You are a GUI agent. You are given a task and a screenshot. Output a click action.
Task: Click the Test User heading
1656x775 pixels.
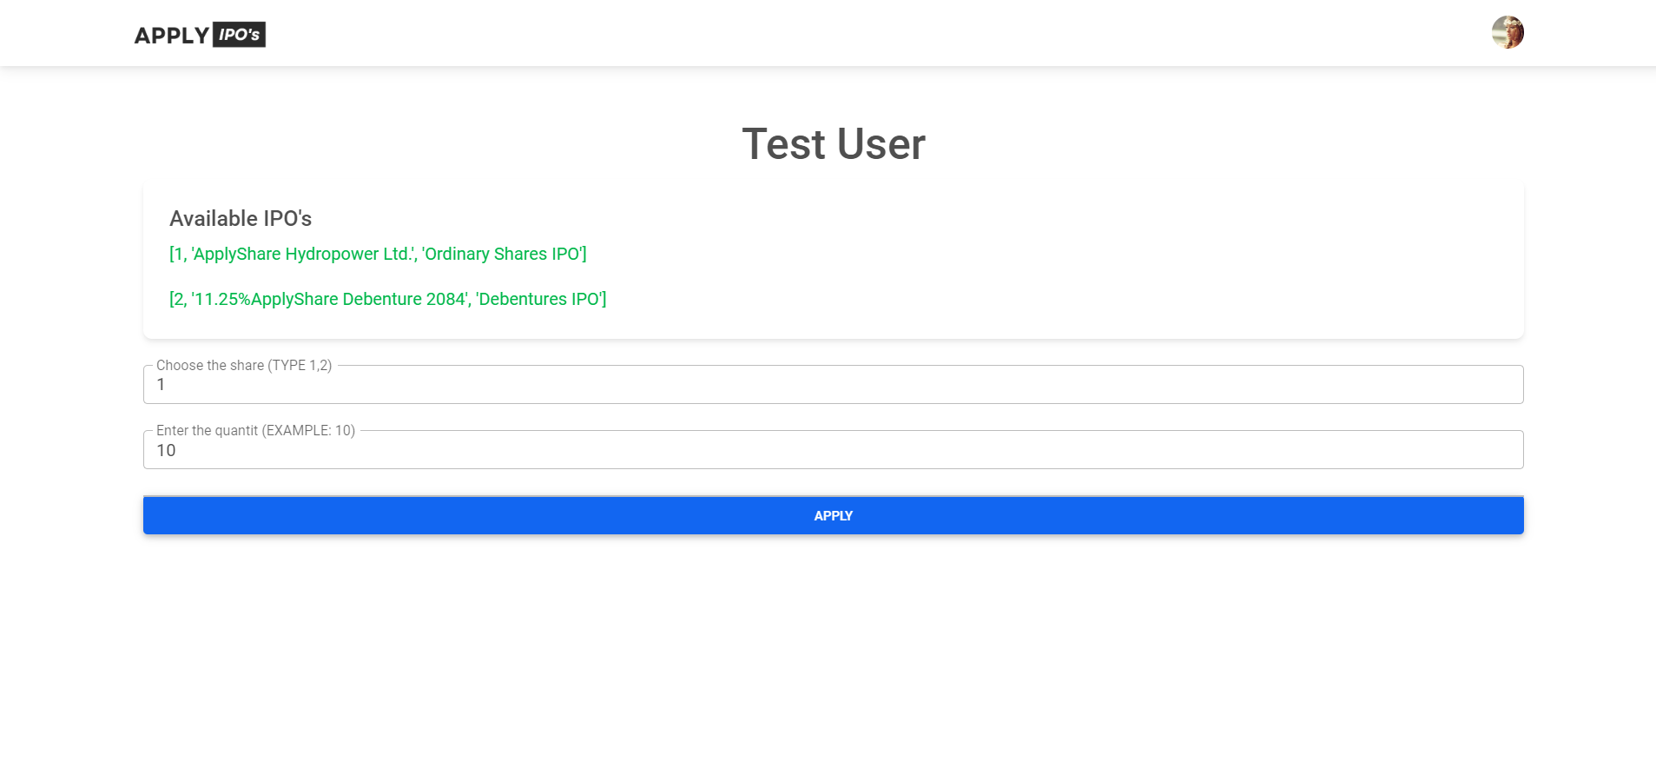[833, 143]
